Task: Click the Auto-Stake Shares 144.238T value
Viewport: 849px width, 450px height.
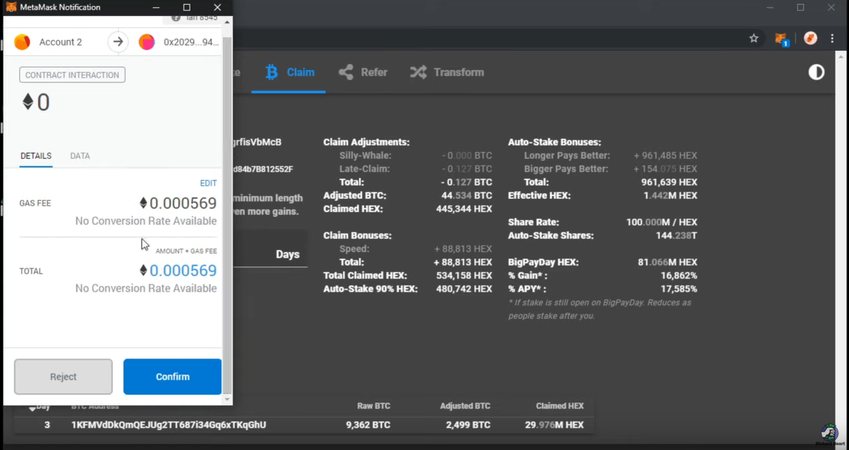Action: pos(677,236)
